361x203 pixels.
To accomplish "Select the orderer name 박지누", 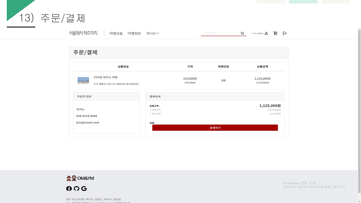I will click(80, 109).
